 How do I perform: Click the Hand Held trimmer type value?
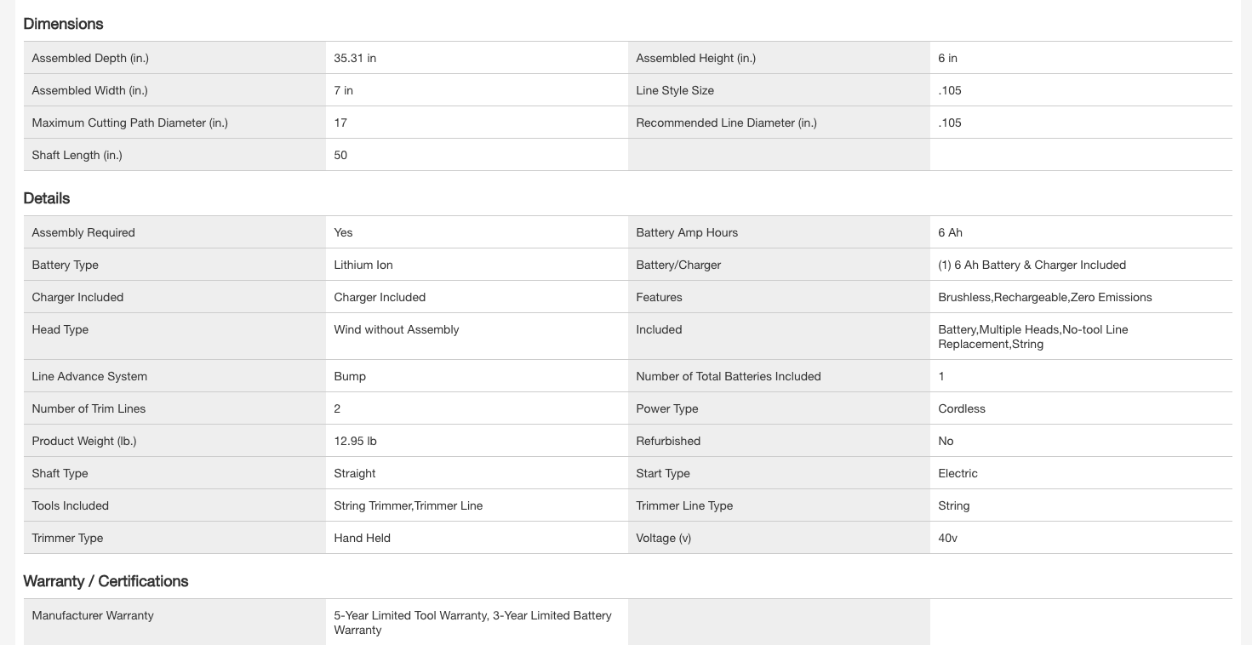coord(363,538)
